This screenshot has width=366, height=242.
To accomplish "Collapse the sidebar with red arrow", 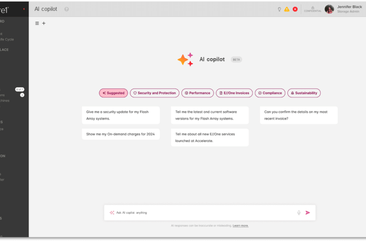I will coord(24,9).
